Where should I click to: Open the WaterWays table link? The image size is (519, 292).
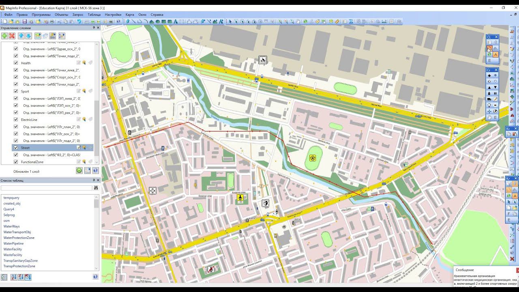coord(11,226)
